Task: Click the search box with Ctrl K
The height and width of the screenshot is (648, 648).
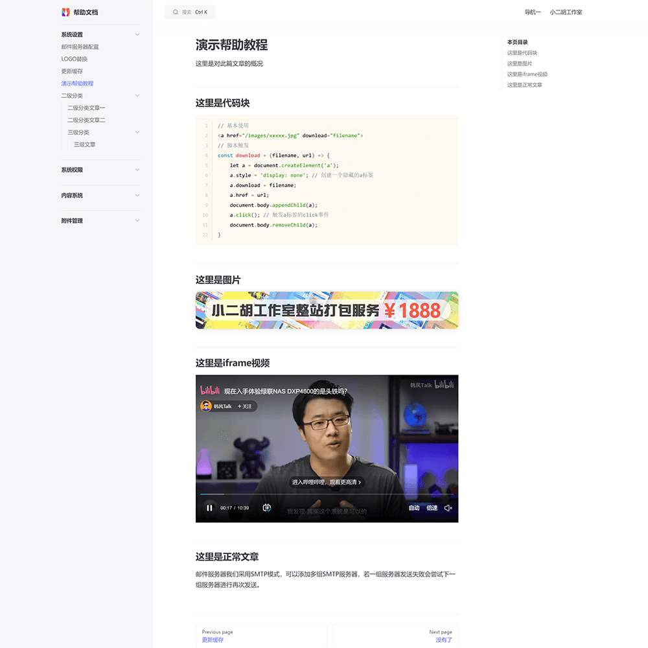Action: click(x=190, y=12)
